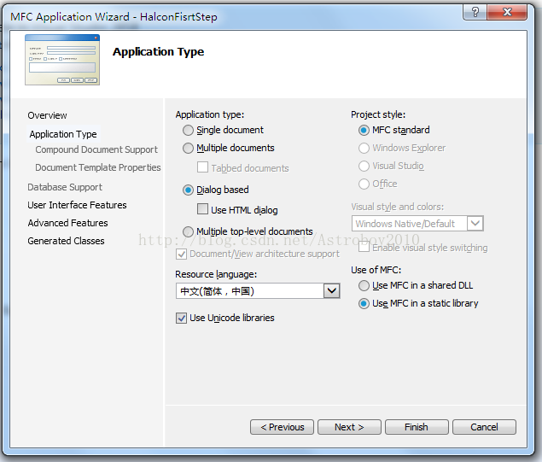Click Windows Native/Default combo box text

(405, 224)
